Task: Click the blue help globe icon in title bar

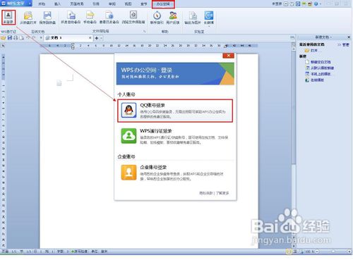Action: (x=316, y=4)
